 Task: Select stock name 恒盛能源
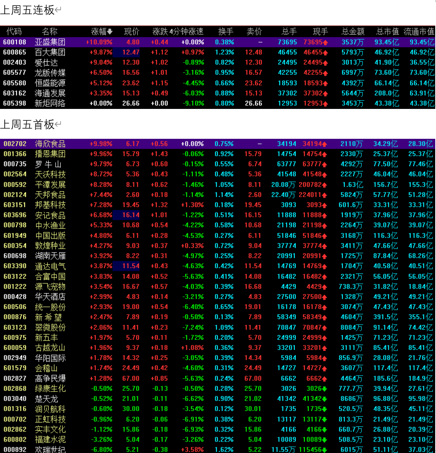point(50,83)
